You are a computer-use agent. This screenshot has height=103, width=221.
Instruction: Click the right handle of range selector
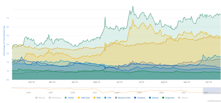[220, 91]
